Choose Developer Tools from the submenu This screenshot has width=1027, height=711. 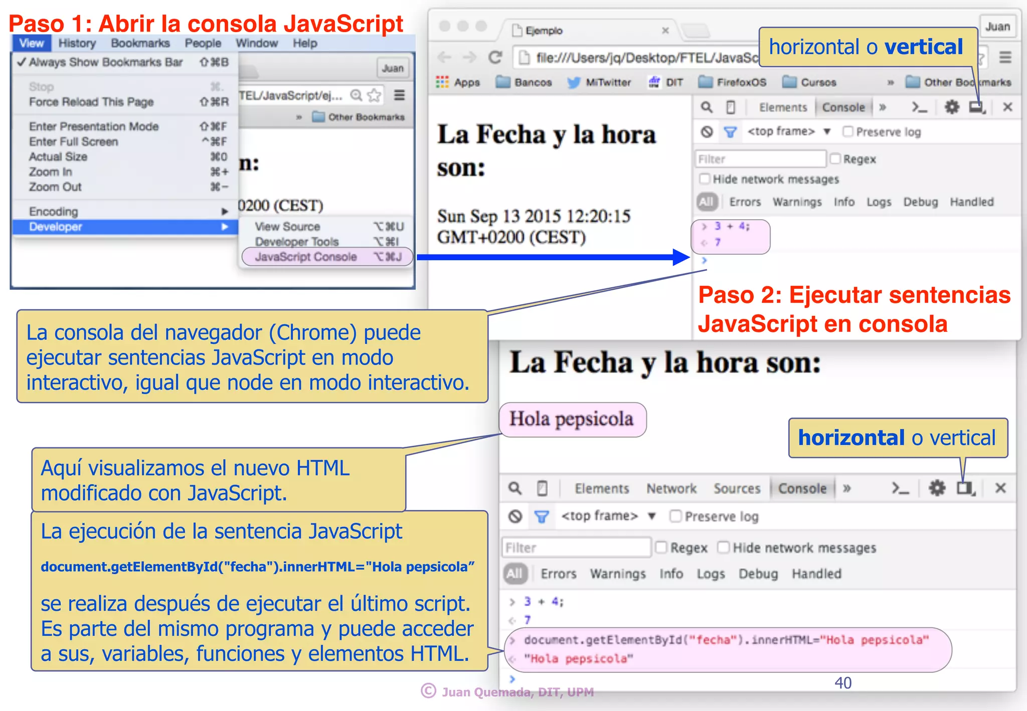[327, 242]
